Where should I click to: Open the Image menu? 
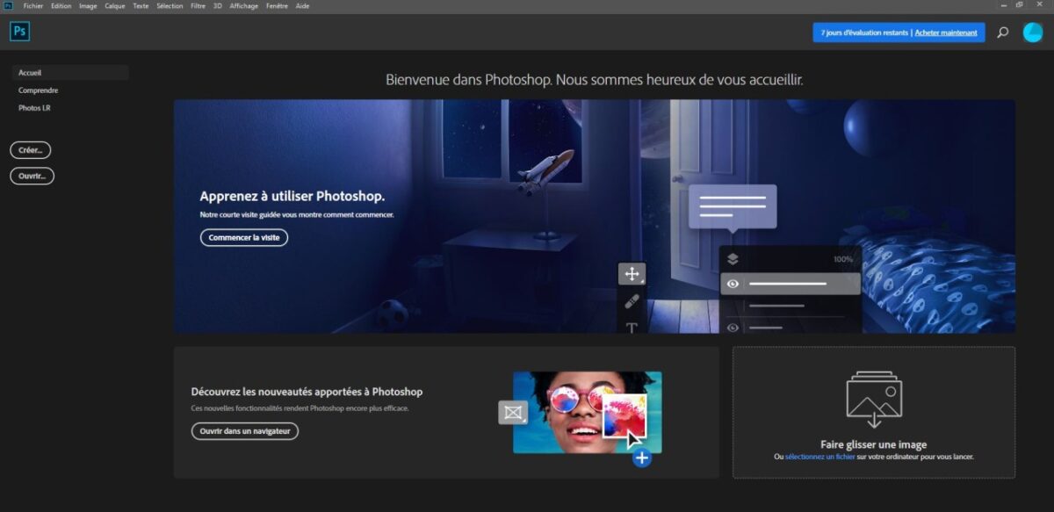(x=88, y=5)
